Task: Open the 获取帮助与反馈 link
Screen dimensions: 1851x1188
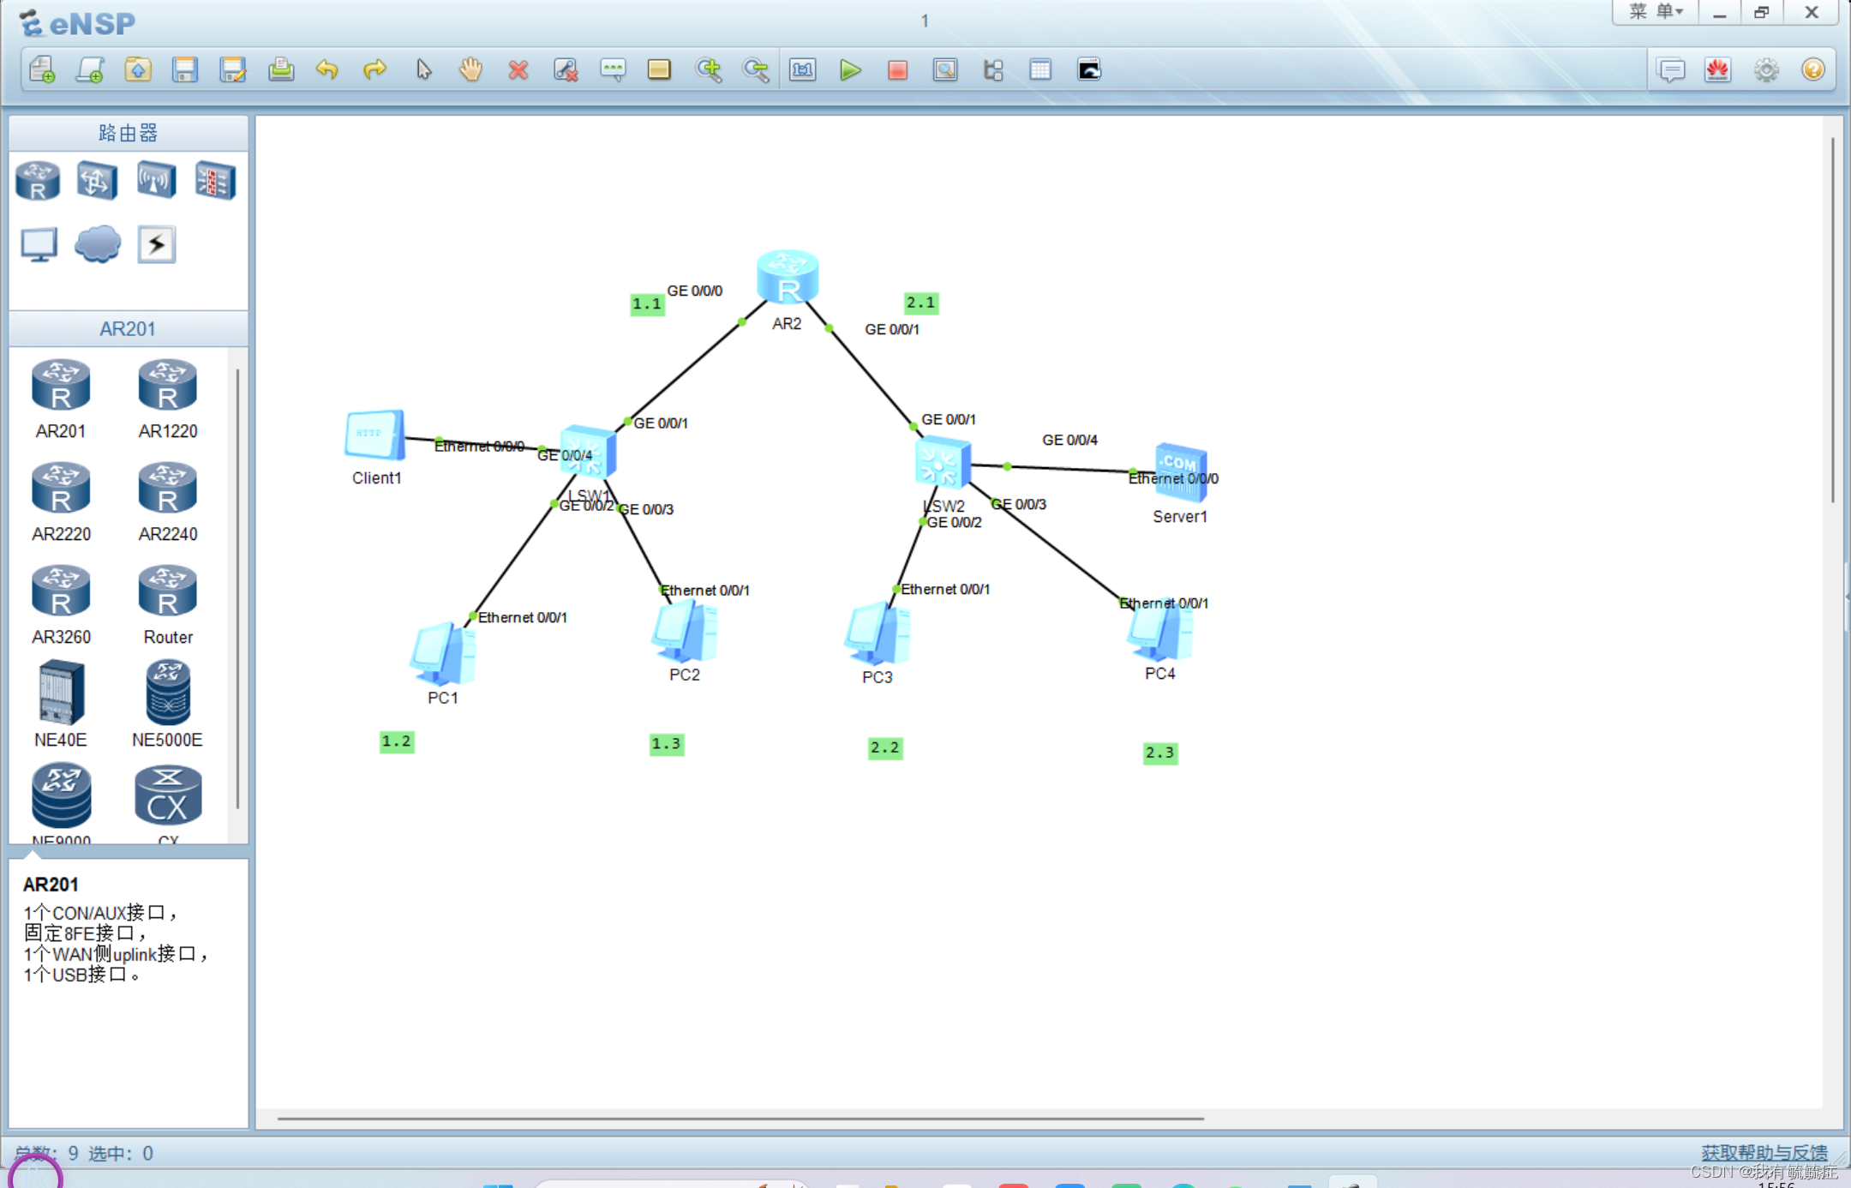Action: pos(1764,1153)
